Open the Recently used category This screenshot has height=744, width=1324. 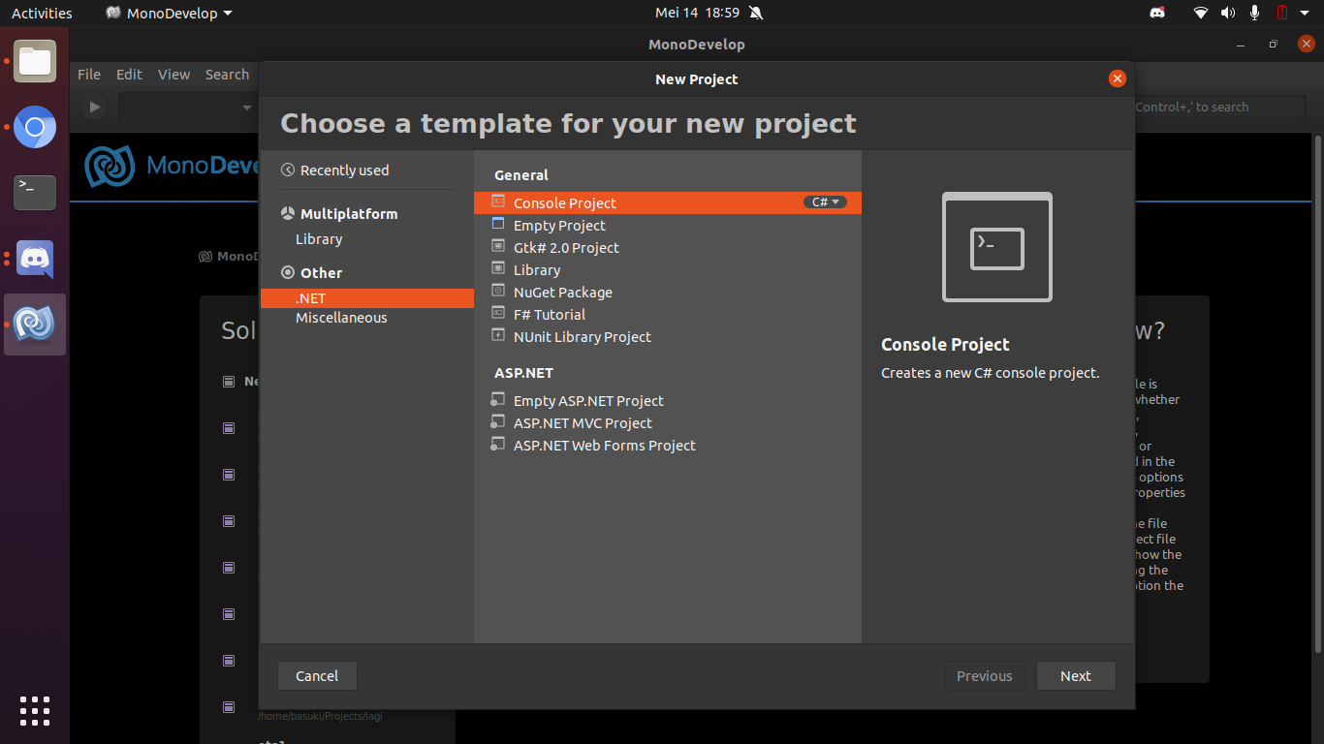pyautogui.click(x=344, y=170)
